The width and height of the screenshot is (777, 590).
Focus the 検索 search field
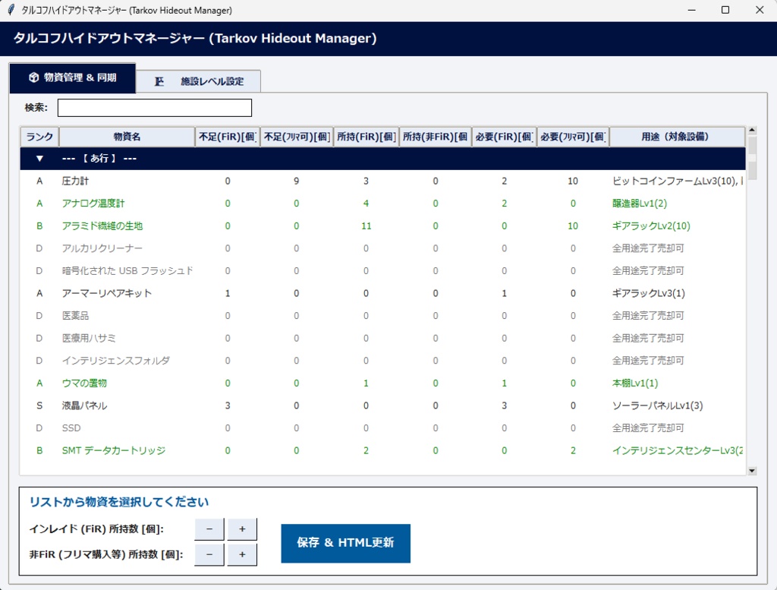point(155,108)
